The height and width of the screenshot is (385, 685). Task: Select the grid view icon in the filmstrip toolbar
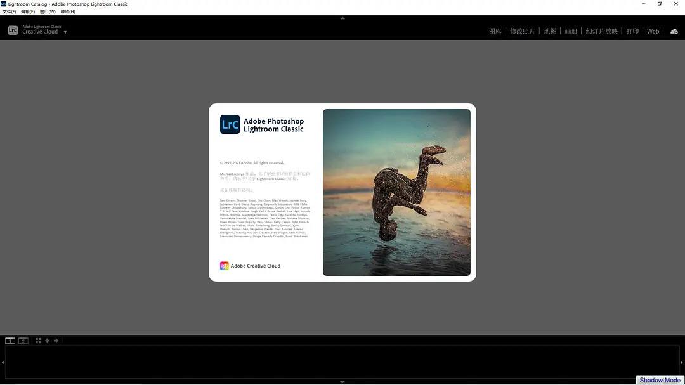[x=37, y=341]
